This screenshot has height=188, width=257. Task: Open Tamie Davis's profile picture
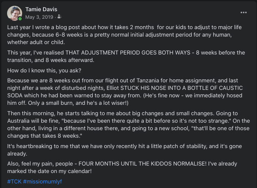(x=14, y=13)
